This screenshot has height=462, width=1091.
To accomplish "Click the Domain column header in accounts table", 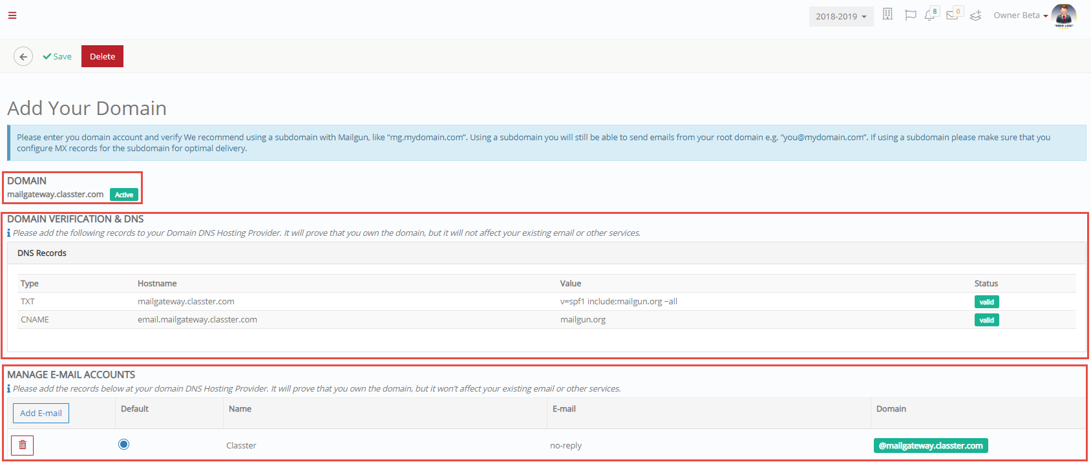I will pos(891,409).
